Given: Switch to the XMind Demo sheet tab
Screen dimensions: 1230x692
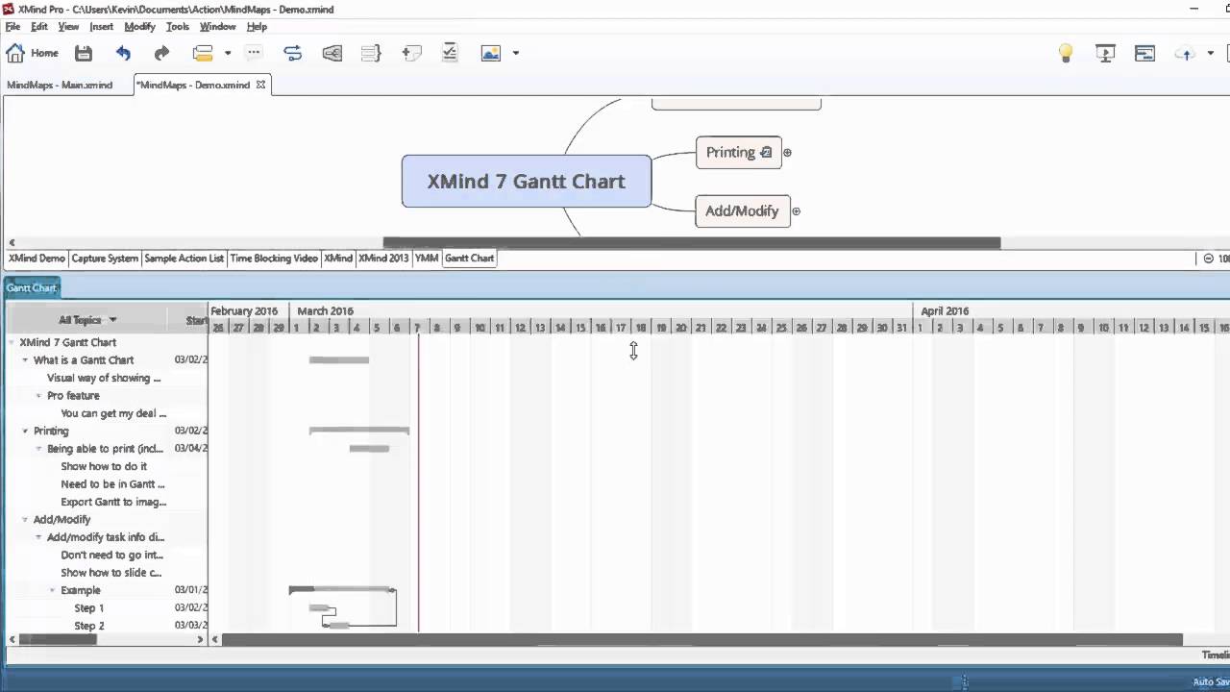Looking at the screenshot, I should click(37, 258).
